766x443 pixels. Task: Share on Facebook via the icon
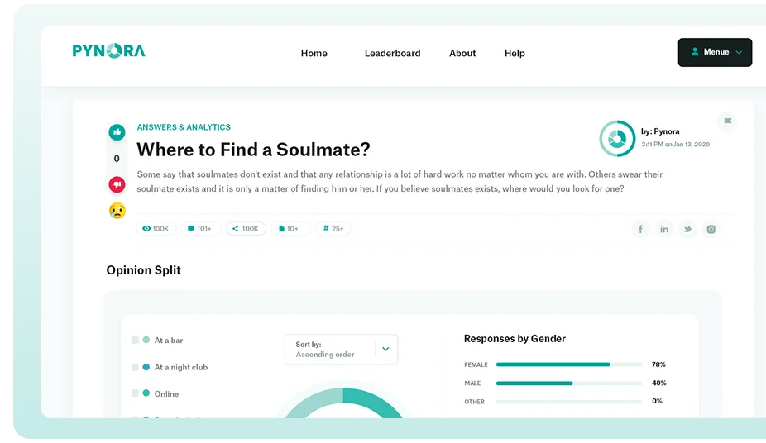click(640, 229)
